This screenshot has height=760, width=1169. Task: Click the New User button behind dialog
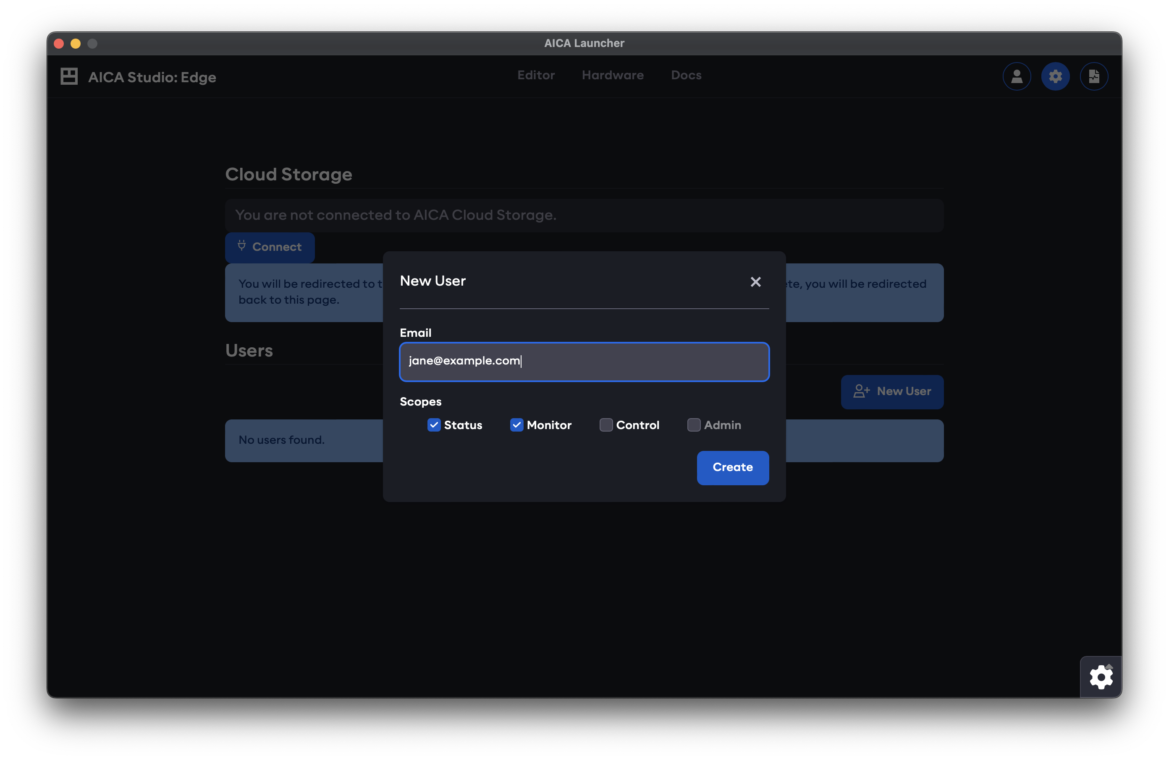tap(892, 391)
